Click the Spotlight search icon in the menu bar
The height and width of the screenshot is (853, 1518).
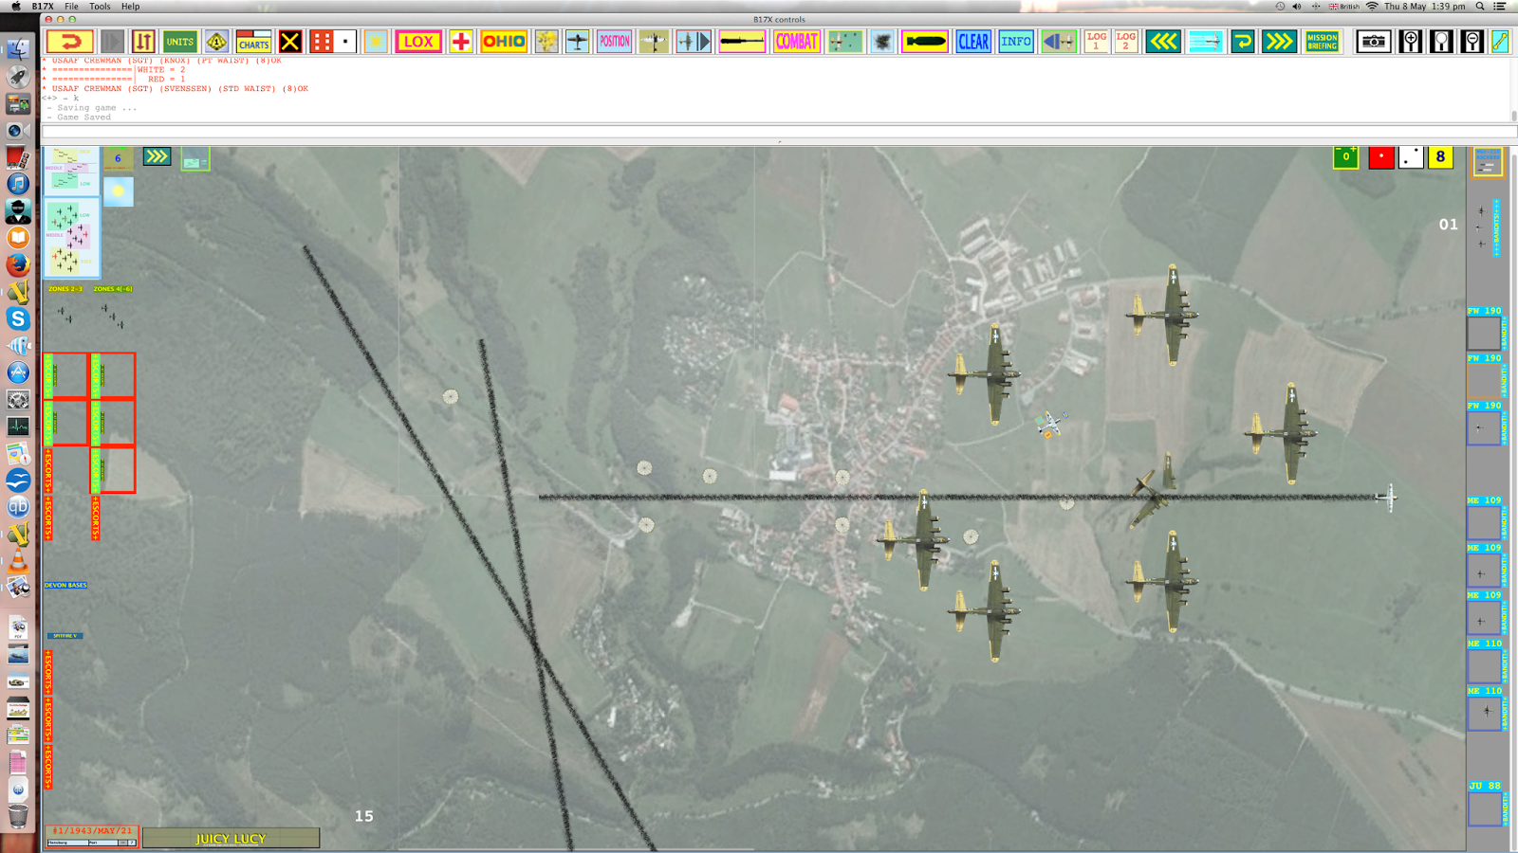click(x=1480, y=7)
